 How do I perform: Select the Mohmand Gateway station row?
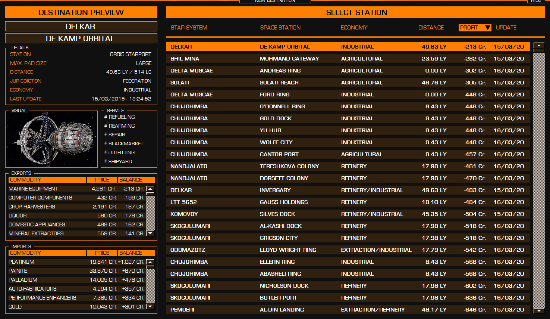348,59
